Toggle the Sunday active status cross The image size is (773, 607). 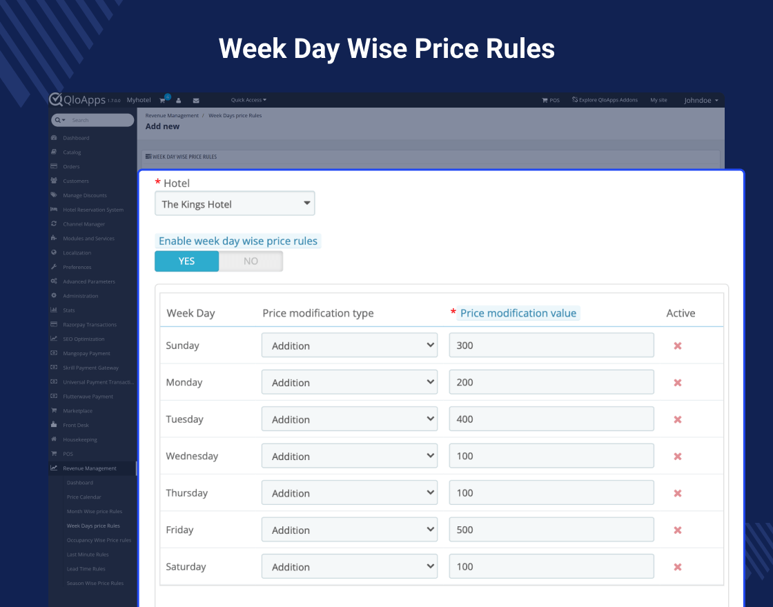[678, 346]
